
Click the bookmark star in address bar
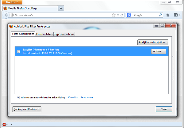pos(113,15)
